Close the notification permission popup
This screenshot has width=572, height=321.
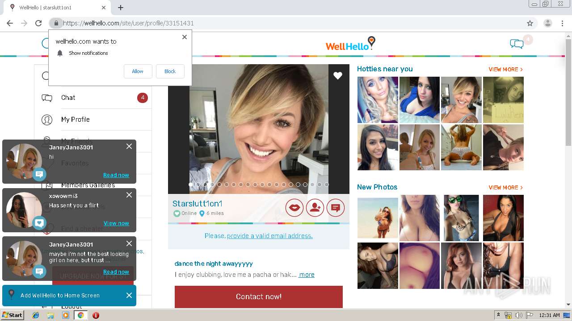tap(185, 37)
